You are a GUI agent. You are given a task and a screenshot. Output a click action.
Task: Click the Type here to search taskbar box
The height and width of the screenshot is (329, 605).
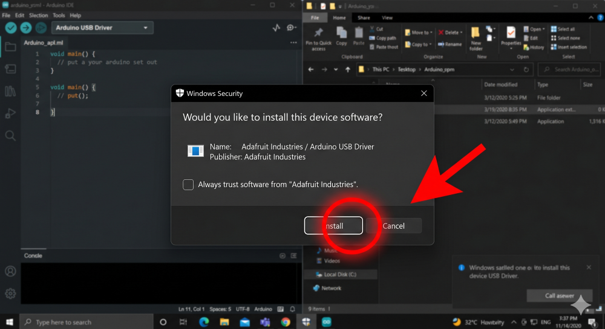[87, 322]
